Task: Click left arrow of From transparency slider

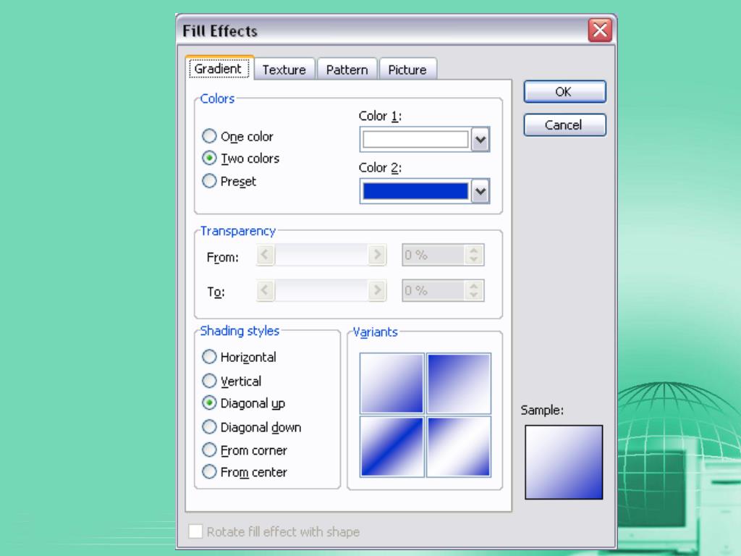Action: (265, 255)
